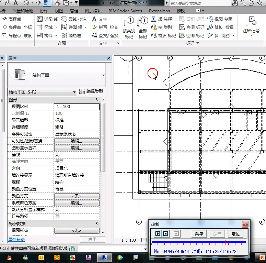266x263 pixels.
Task: Click the keyword search input field
Action: (x=200, y=3)
